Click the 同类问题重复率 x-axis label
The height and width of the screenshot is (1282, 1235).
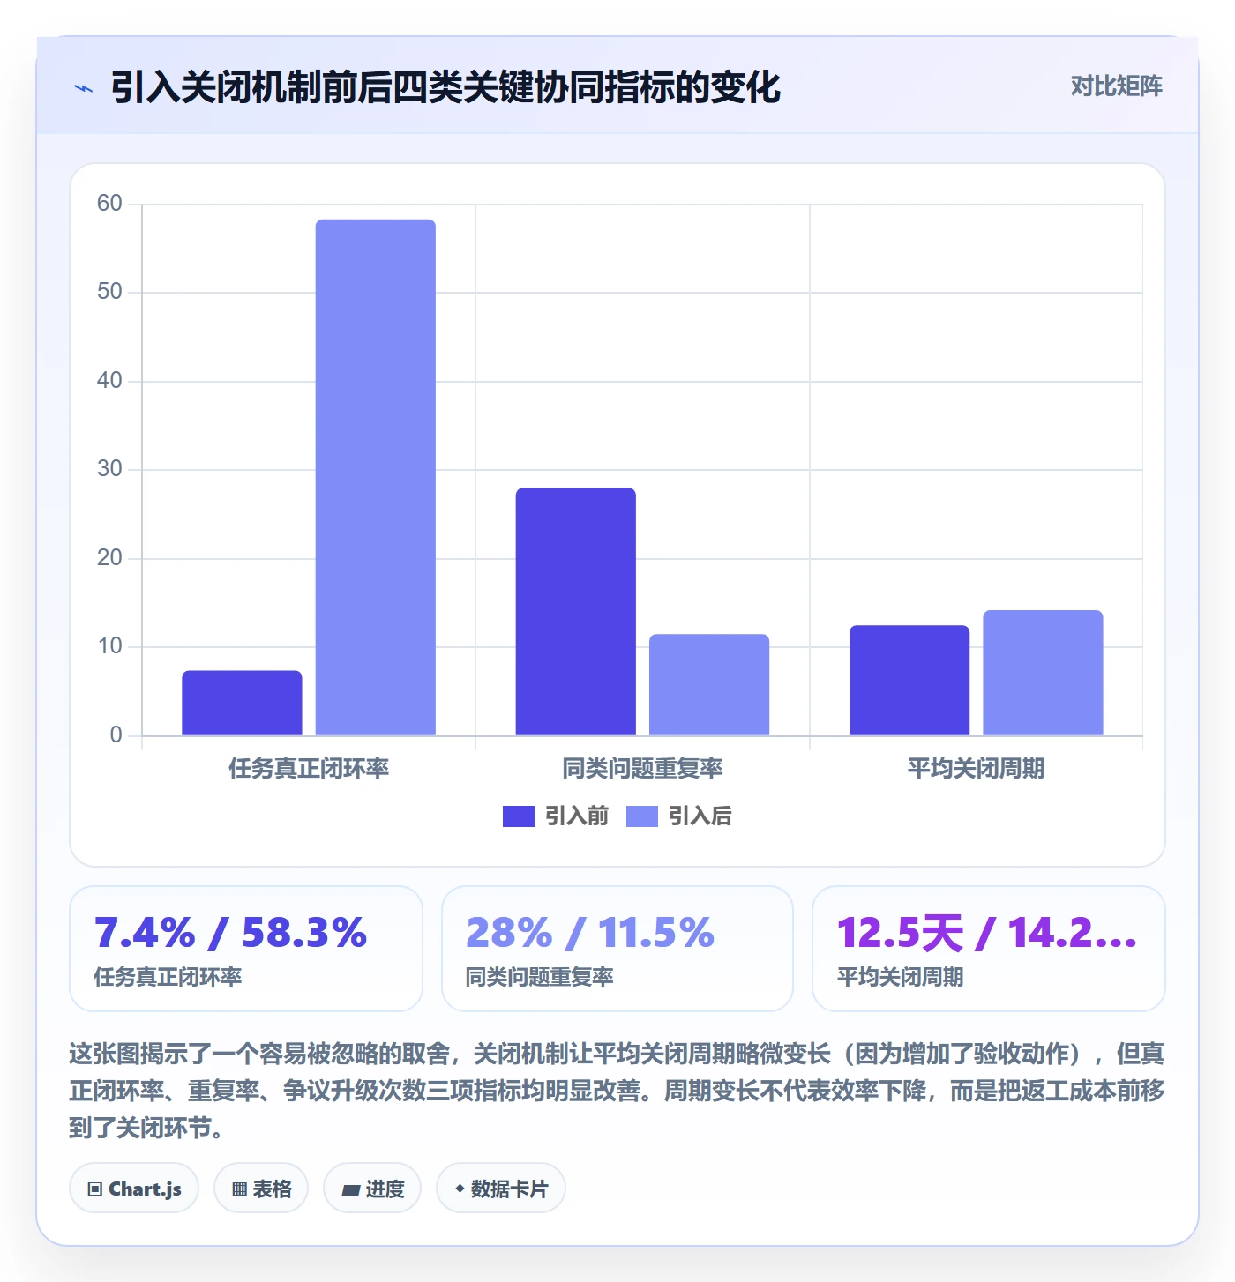(x=642, y=769)
